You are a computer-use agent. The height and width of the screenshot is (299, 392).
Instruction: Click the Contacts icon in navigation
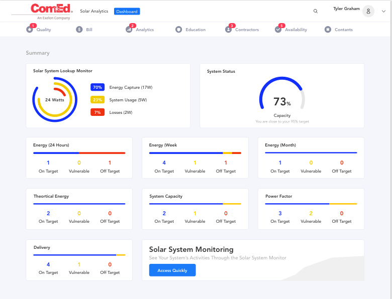click(328, 30)
